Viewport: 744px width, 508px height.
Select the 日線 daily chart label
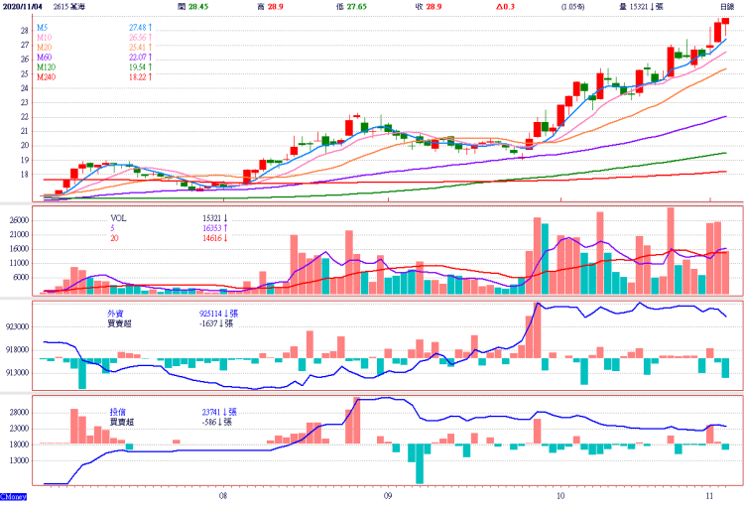(726, 7)
